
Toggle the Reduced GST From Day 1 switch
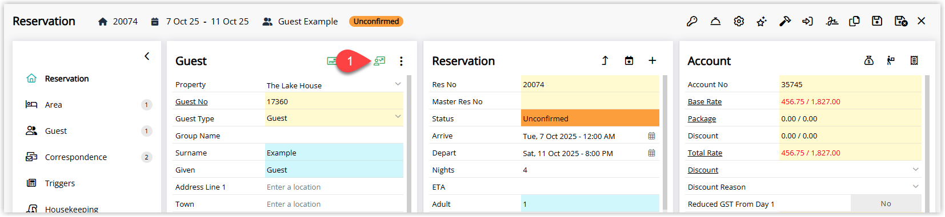coord(886,203)
